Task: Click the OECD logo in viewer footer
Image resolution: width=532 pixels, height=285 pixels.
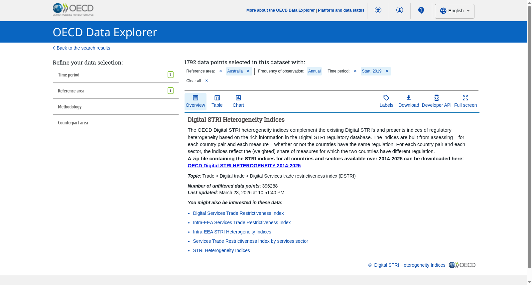Action: pyautogui.click(x=462, y=265)
